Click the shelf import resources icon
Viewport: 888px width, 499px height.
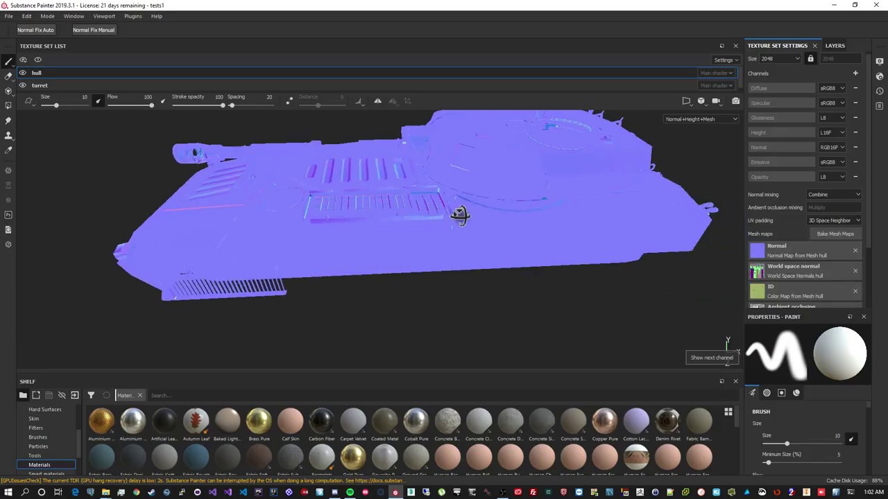click(75, 395)
